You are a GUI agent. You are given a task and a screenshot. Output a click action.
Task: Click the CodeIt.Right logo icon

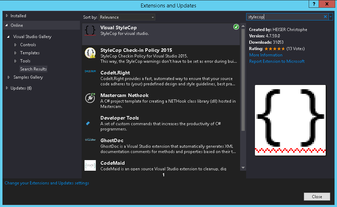[90, 71]
